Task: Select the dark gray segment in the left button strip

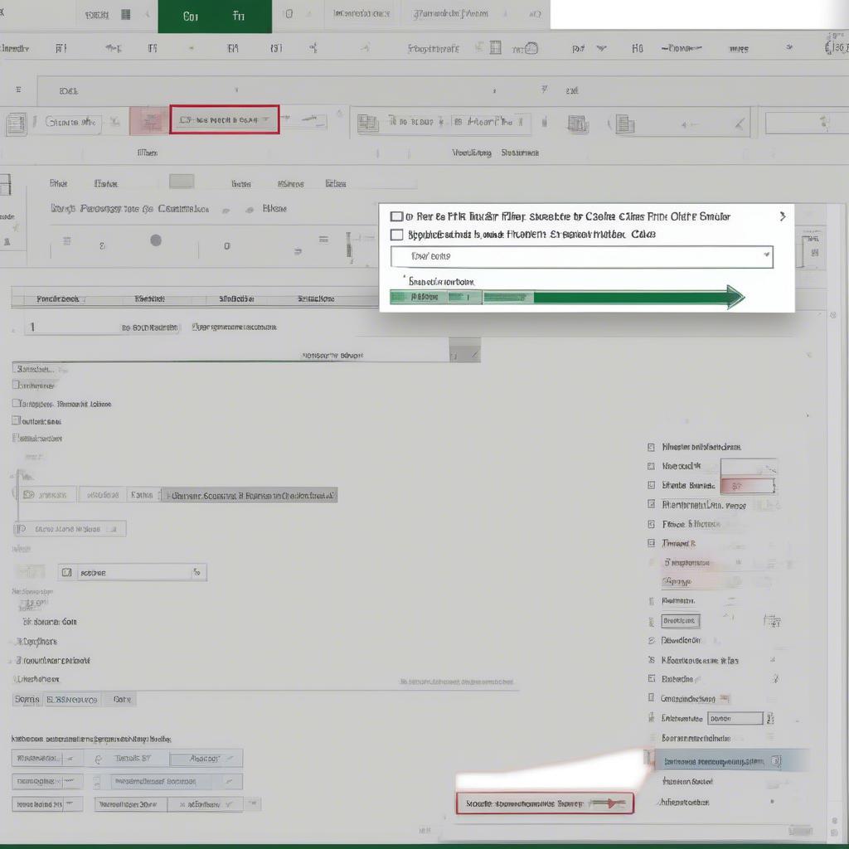Action: (250, 495)
